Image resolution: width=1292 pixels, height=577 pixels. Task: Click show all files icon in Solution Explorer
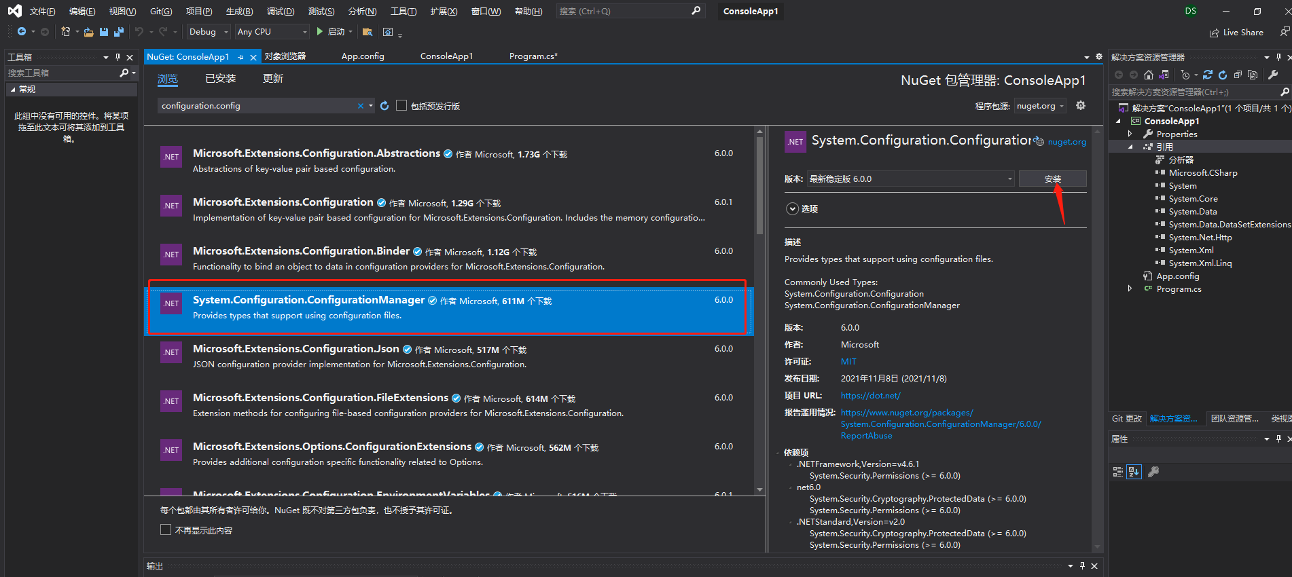point(1253,75)
